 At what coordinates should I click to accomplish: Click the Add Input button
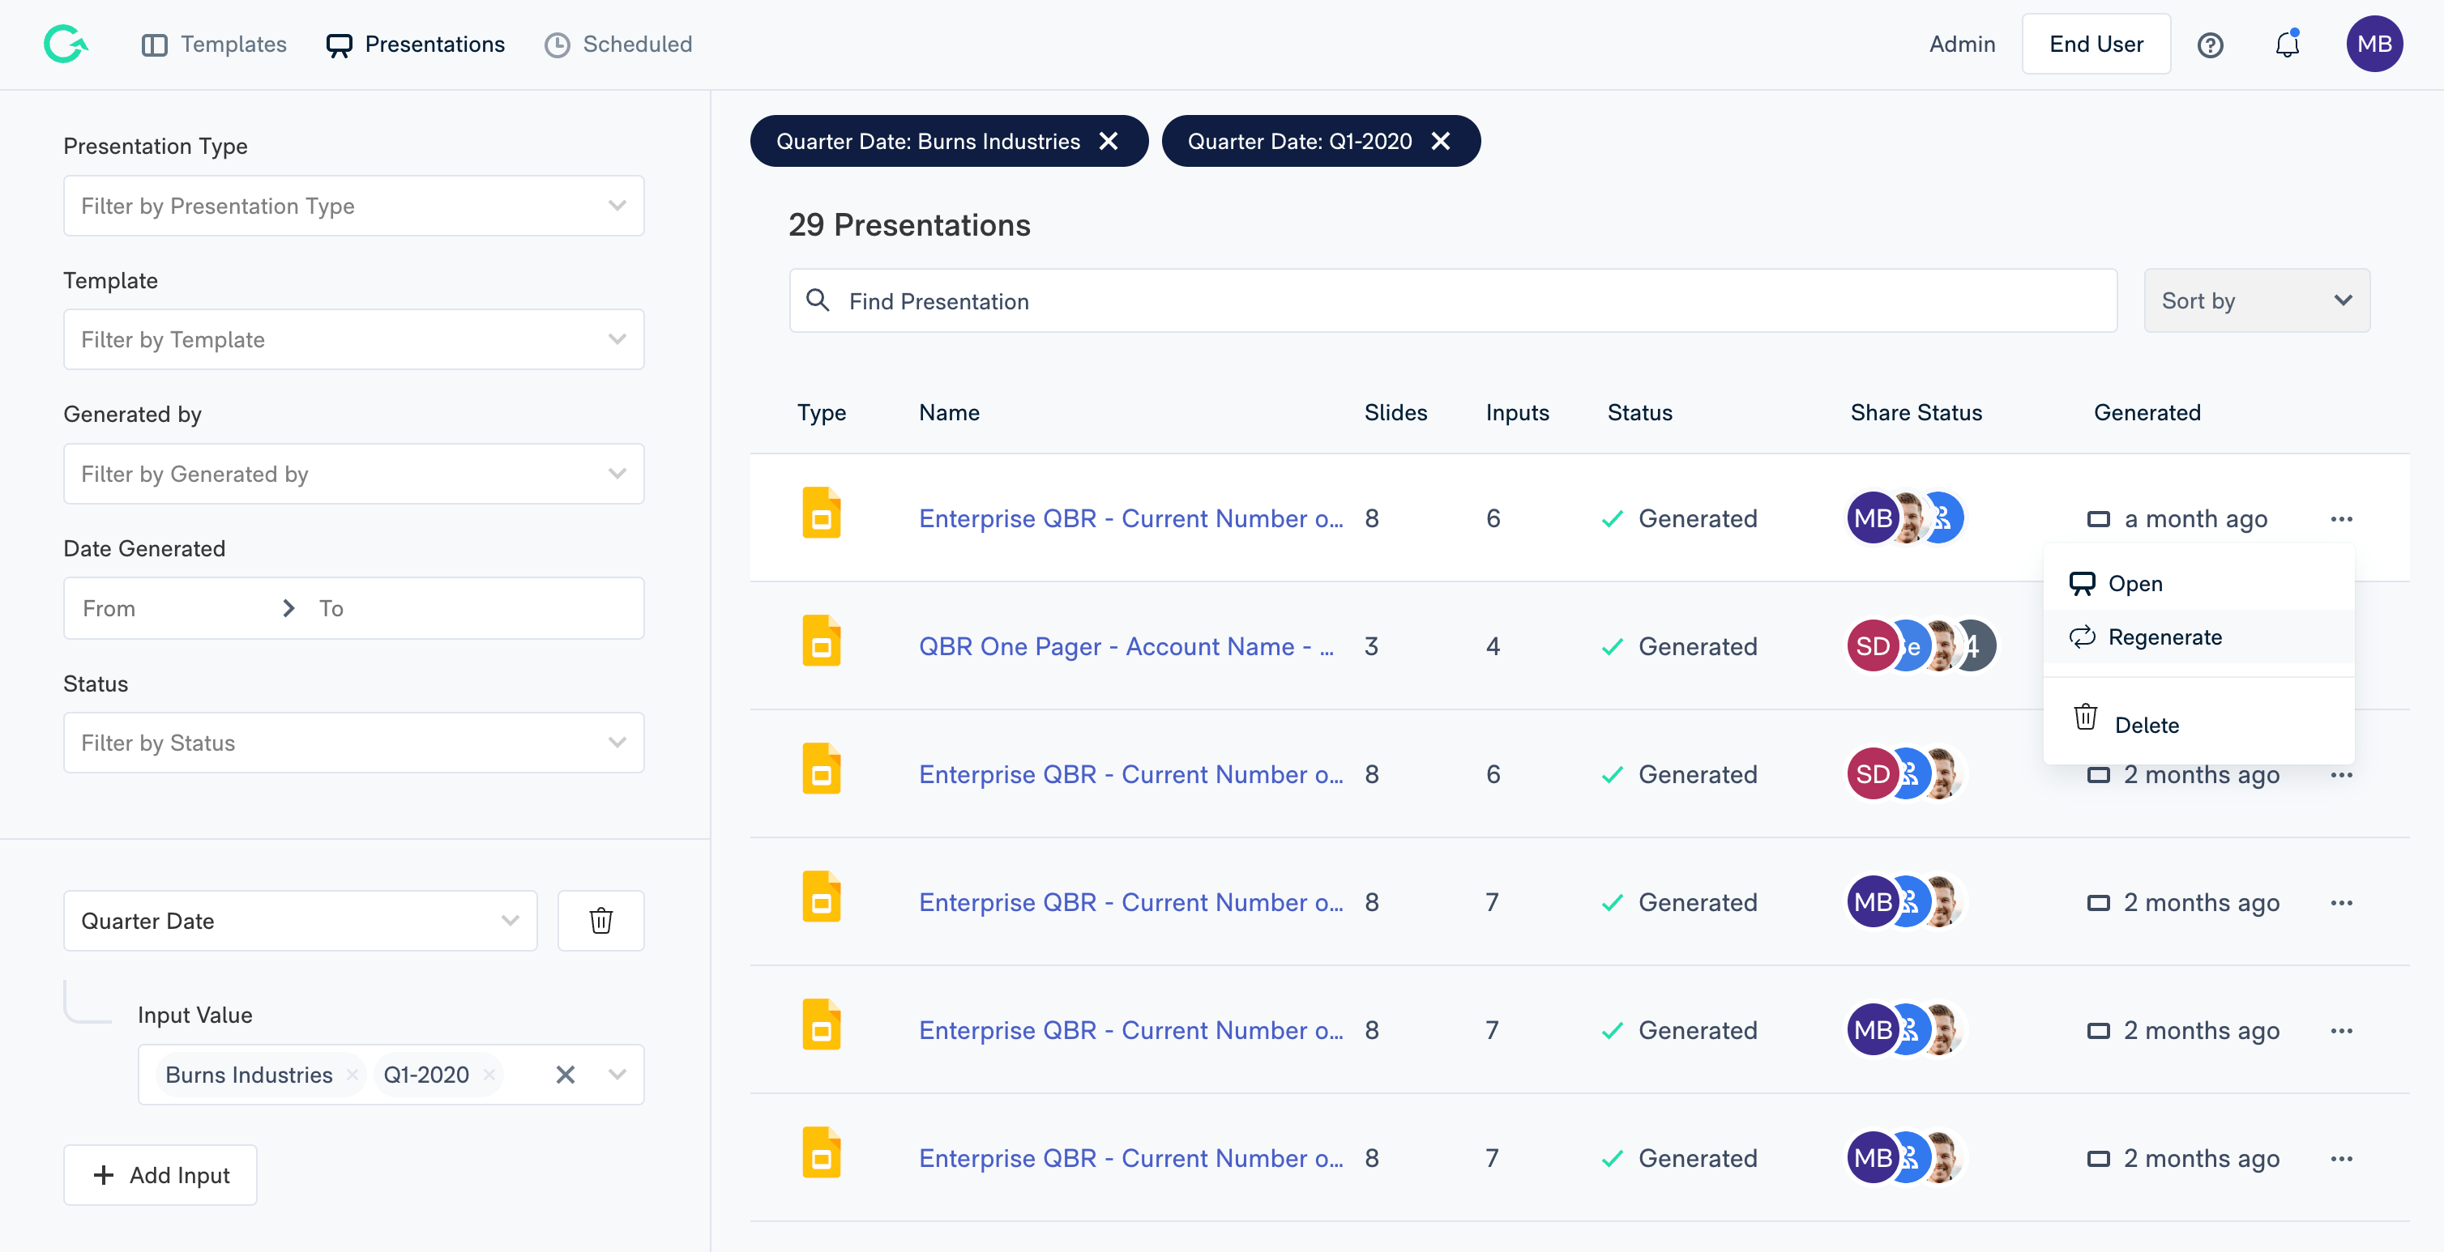160,1174
